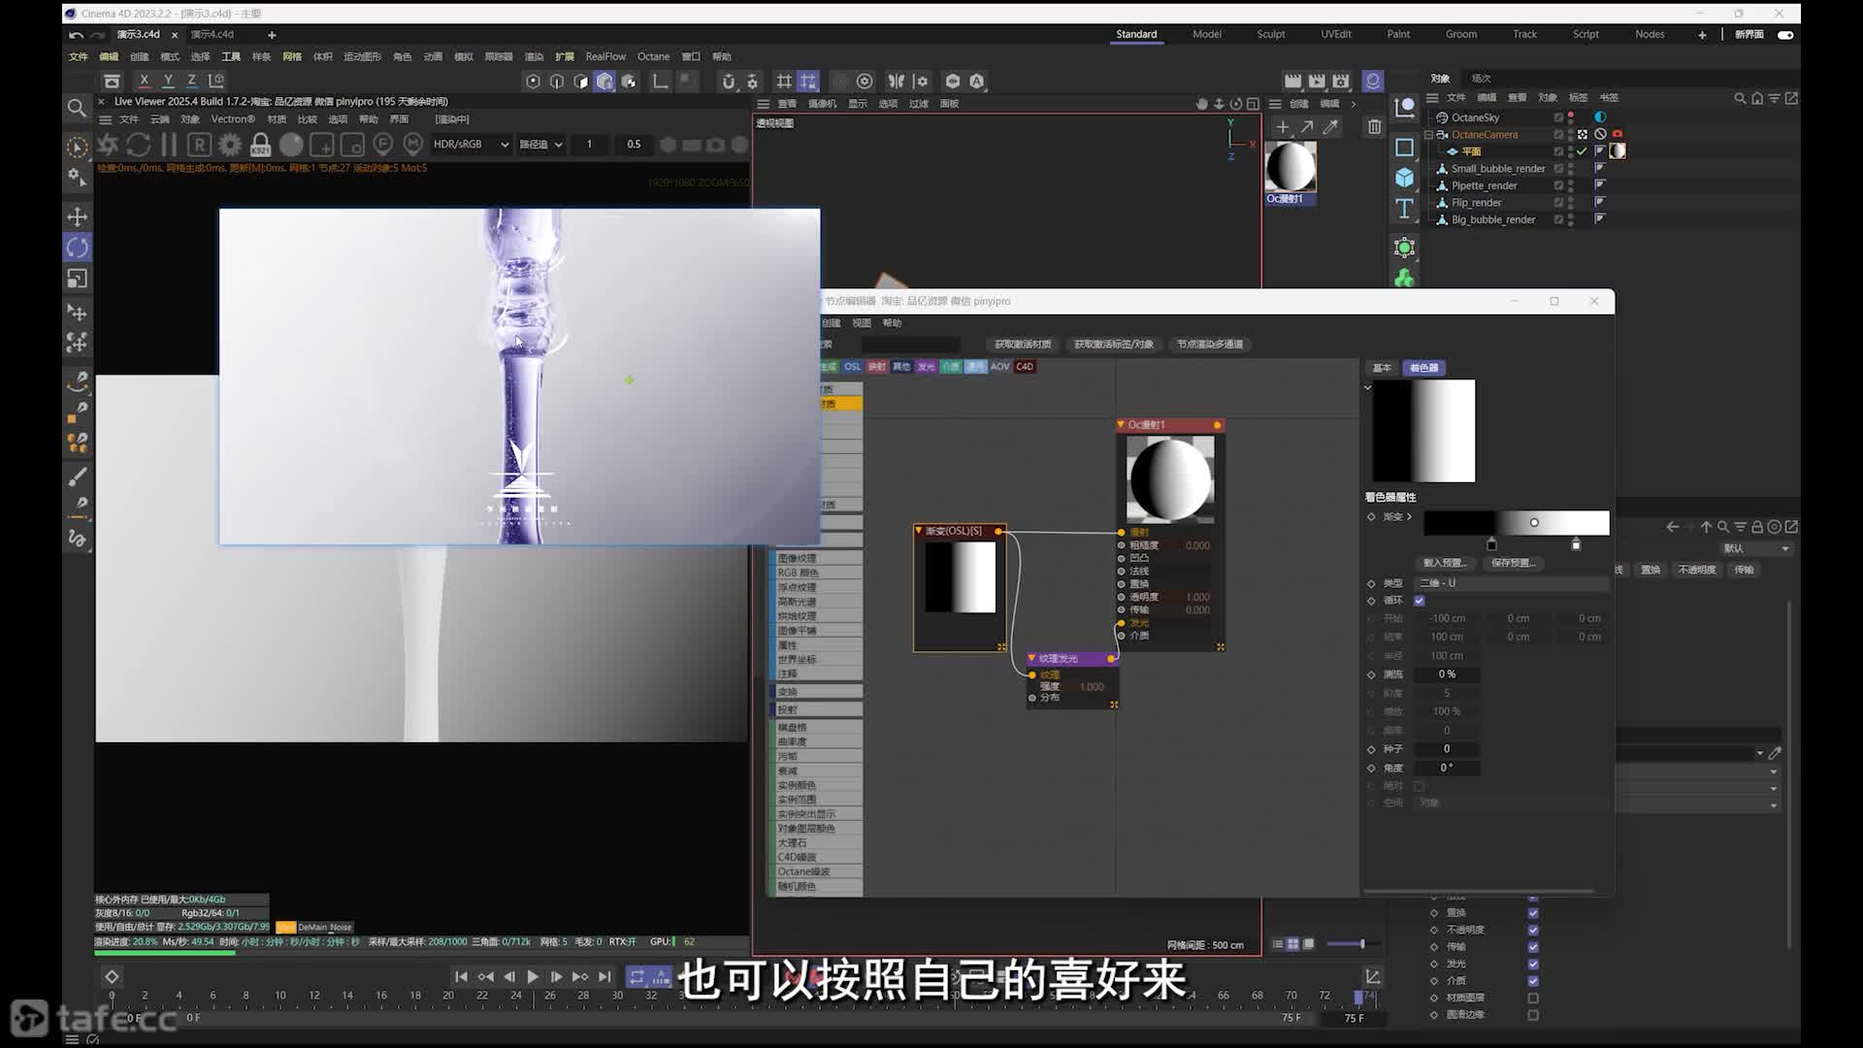The image size is (1863, 1048).
Task: Select the Rotate tool in left toolbar
Action: point(78,247)
